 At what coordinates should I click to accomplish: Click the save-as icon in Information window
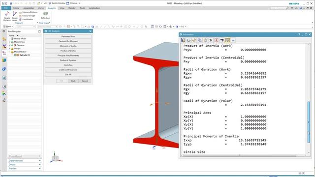tap(183, 40)
